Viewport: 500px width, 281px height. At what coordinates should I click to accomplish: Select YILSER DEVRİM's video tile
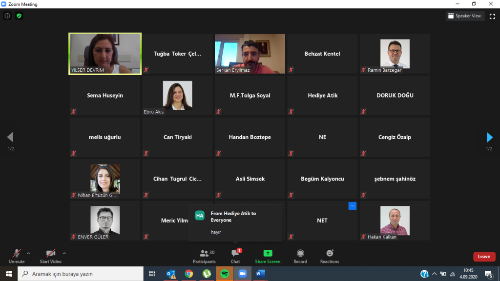105,54
